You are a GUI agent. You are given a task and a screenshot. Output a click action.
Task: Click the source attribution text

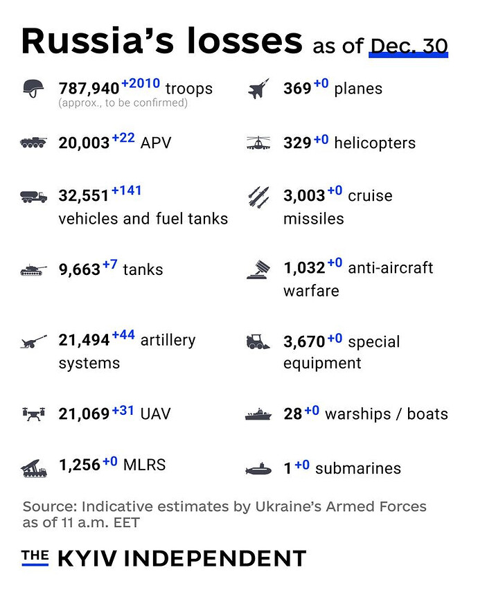(x=224, y=515)
